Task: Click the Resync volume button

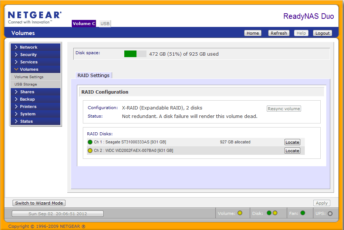Action: click(284, 109)
